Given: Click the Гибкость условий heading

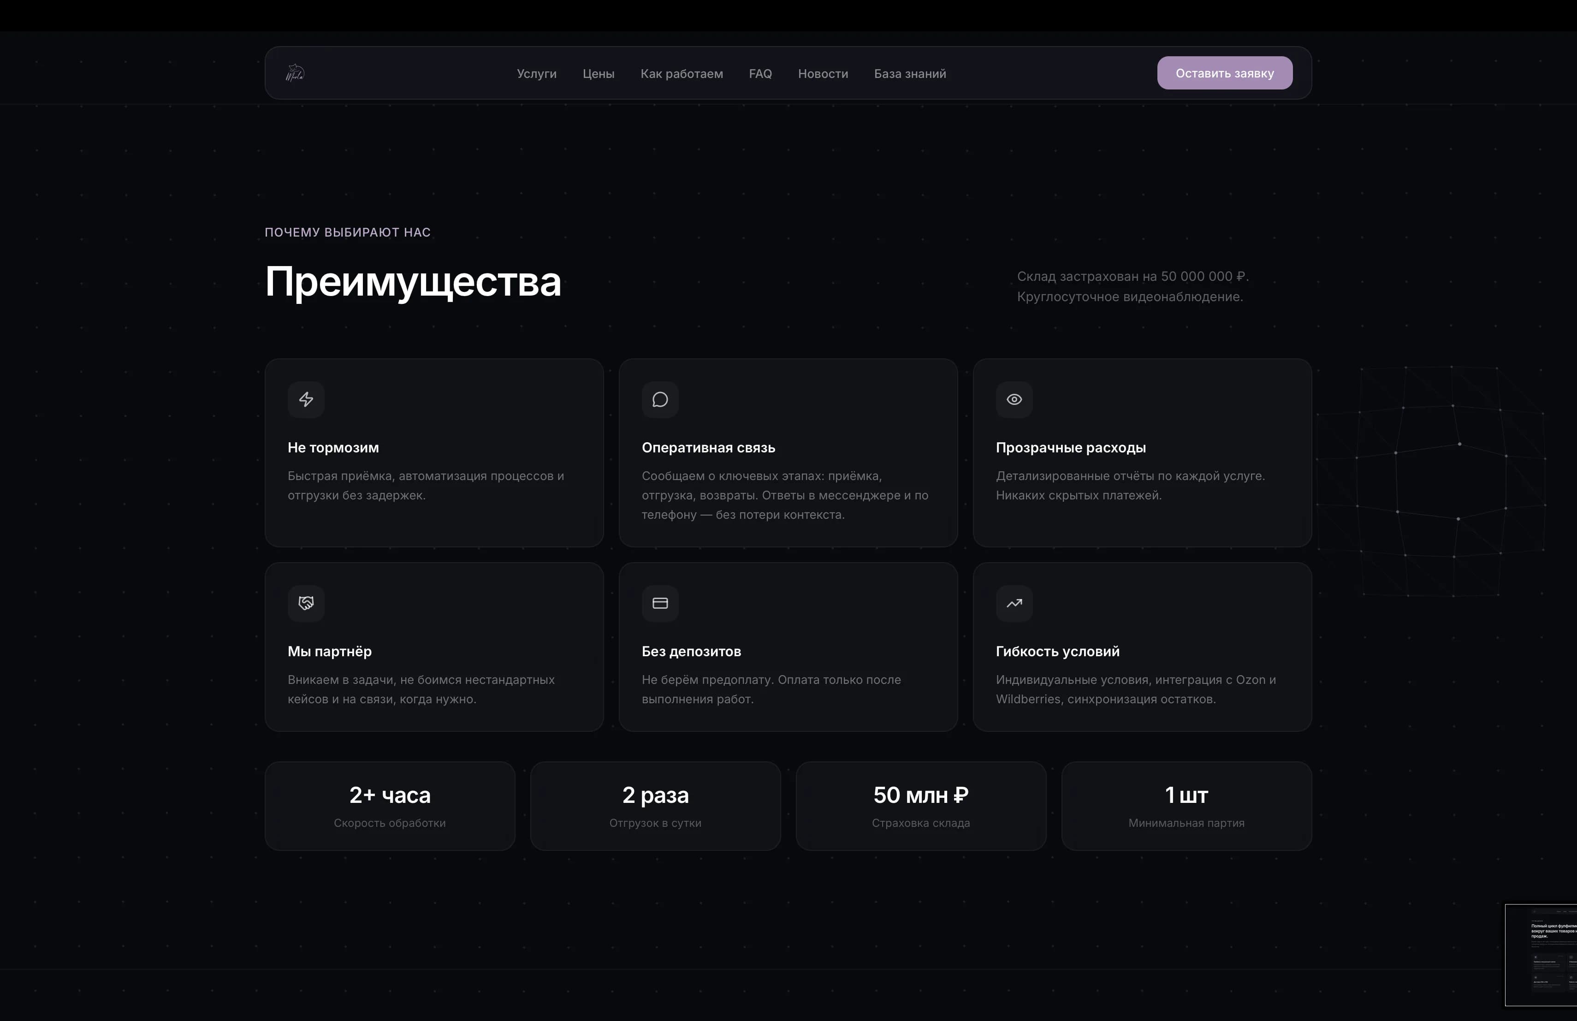Looking at the screenshot, I should pyautogui.click(x=1057, y=651).
